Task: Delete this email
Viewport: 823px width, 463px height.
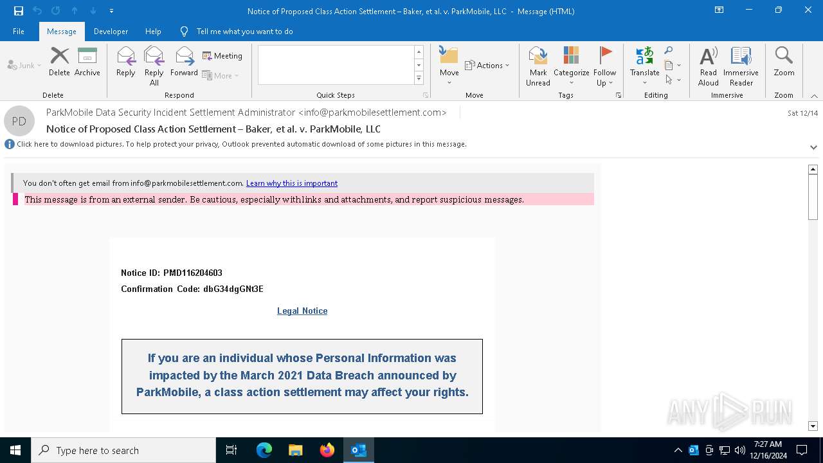Action: click(x=59, y=62)
